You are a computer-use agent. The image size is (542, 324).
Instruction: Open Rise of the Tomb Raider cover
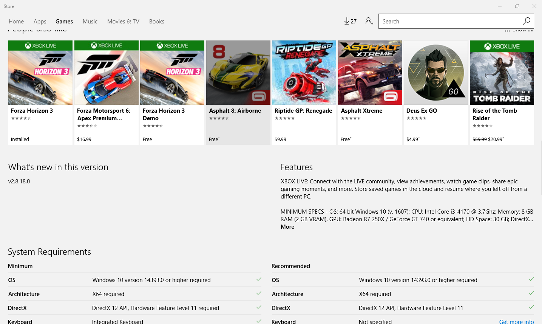[502, 73]
